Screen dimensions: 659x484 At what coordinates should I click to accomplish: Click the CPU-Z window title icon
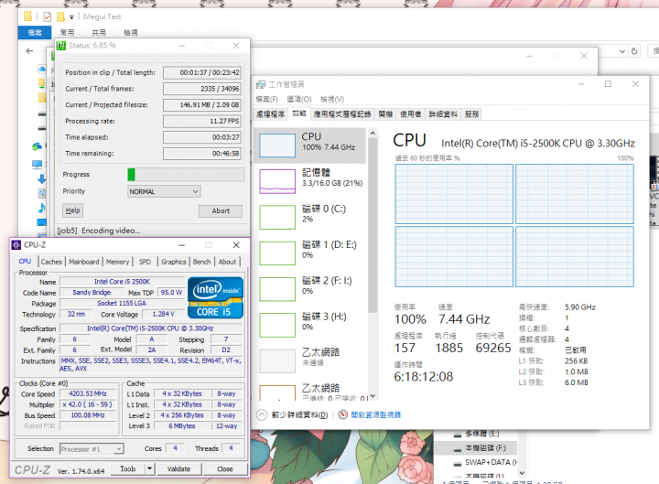16,245
